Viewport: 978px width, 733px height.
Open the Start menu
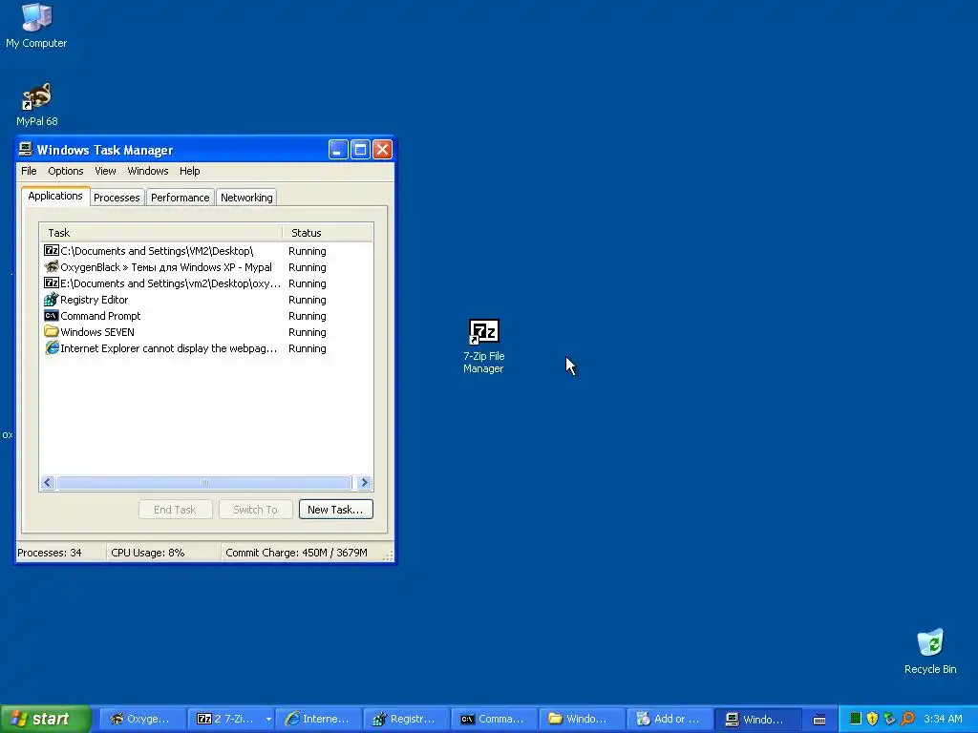point(45,719)
